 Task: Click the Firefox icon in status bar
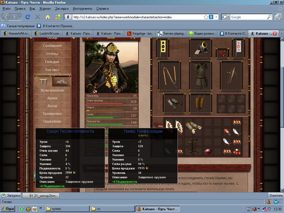[x=269, y=202]
